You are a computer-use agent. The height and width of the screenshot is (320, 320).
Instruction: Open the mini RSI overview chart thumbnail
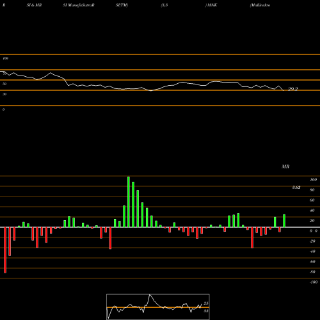pos(158,307)
